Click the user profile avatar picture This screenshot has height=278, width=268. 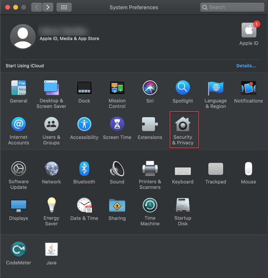tap(22, 36)
